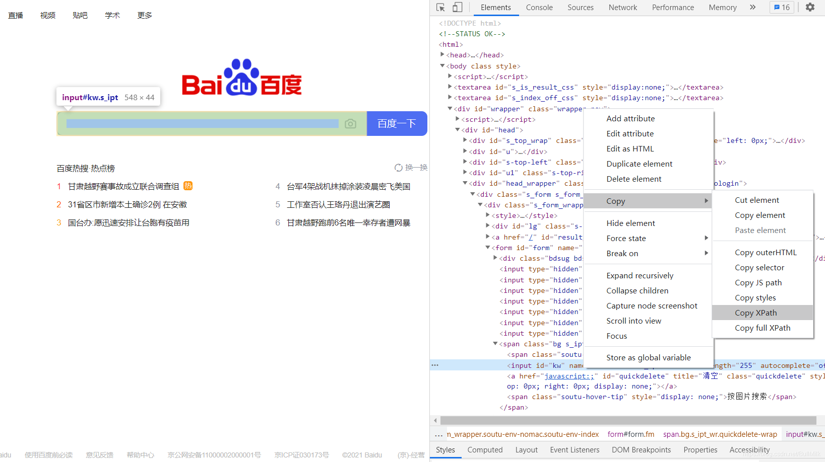The width and height of the screenshot is (825, 462).
Task: Choose Copy JS path
Action: (763, 282)
